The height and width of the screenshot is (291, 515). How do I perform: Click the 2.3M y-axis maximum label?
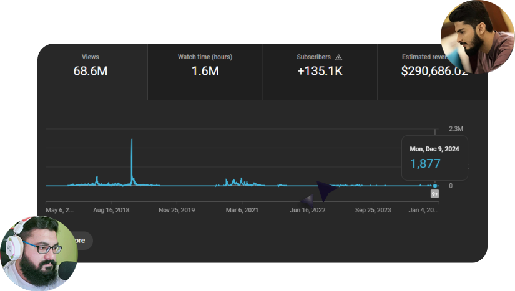456,129
